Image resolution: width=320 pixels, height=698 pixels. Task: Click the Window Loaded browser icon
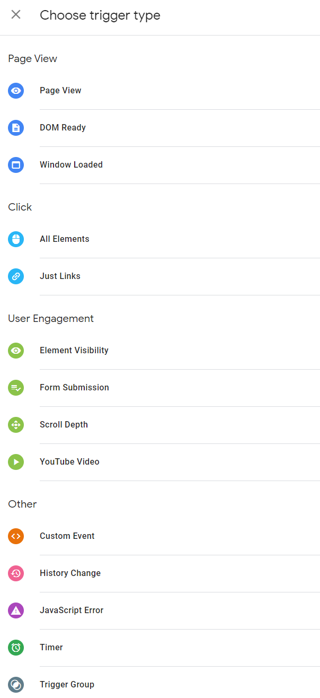pos(16,165)
